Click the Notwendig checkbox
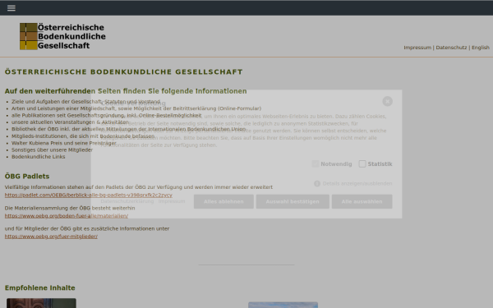This screenshot has width=493, height=308. (x=316, y=163)
